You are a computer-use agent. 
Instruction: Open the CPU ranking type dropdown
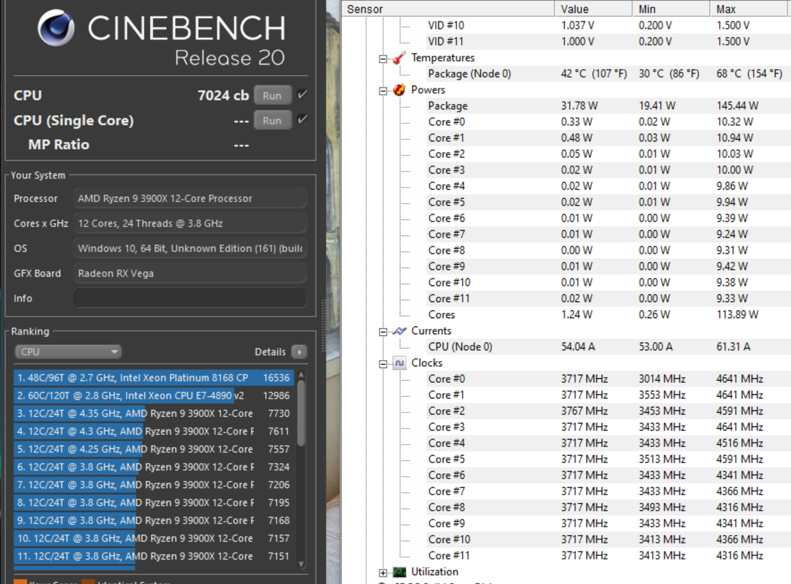(x=68, y=352)
